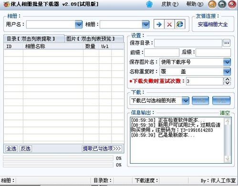The image size is (238, 186).
Task: Click the 相册 combo text field
Action: [121, 24]
